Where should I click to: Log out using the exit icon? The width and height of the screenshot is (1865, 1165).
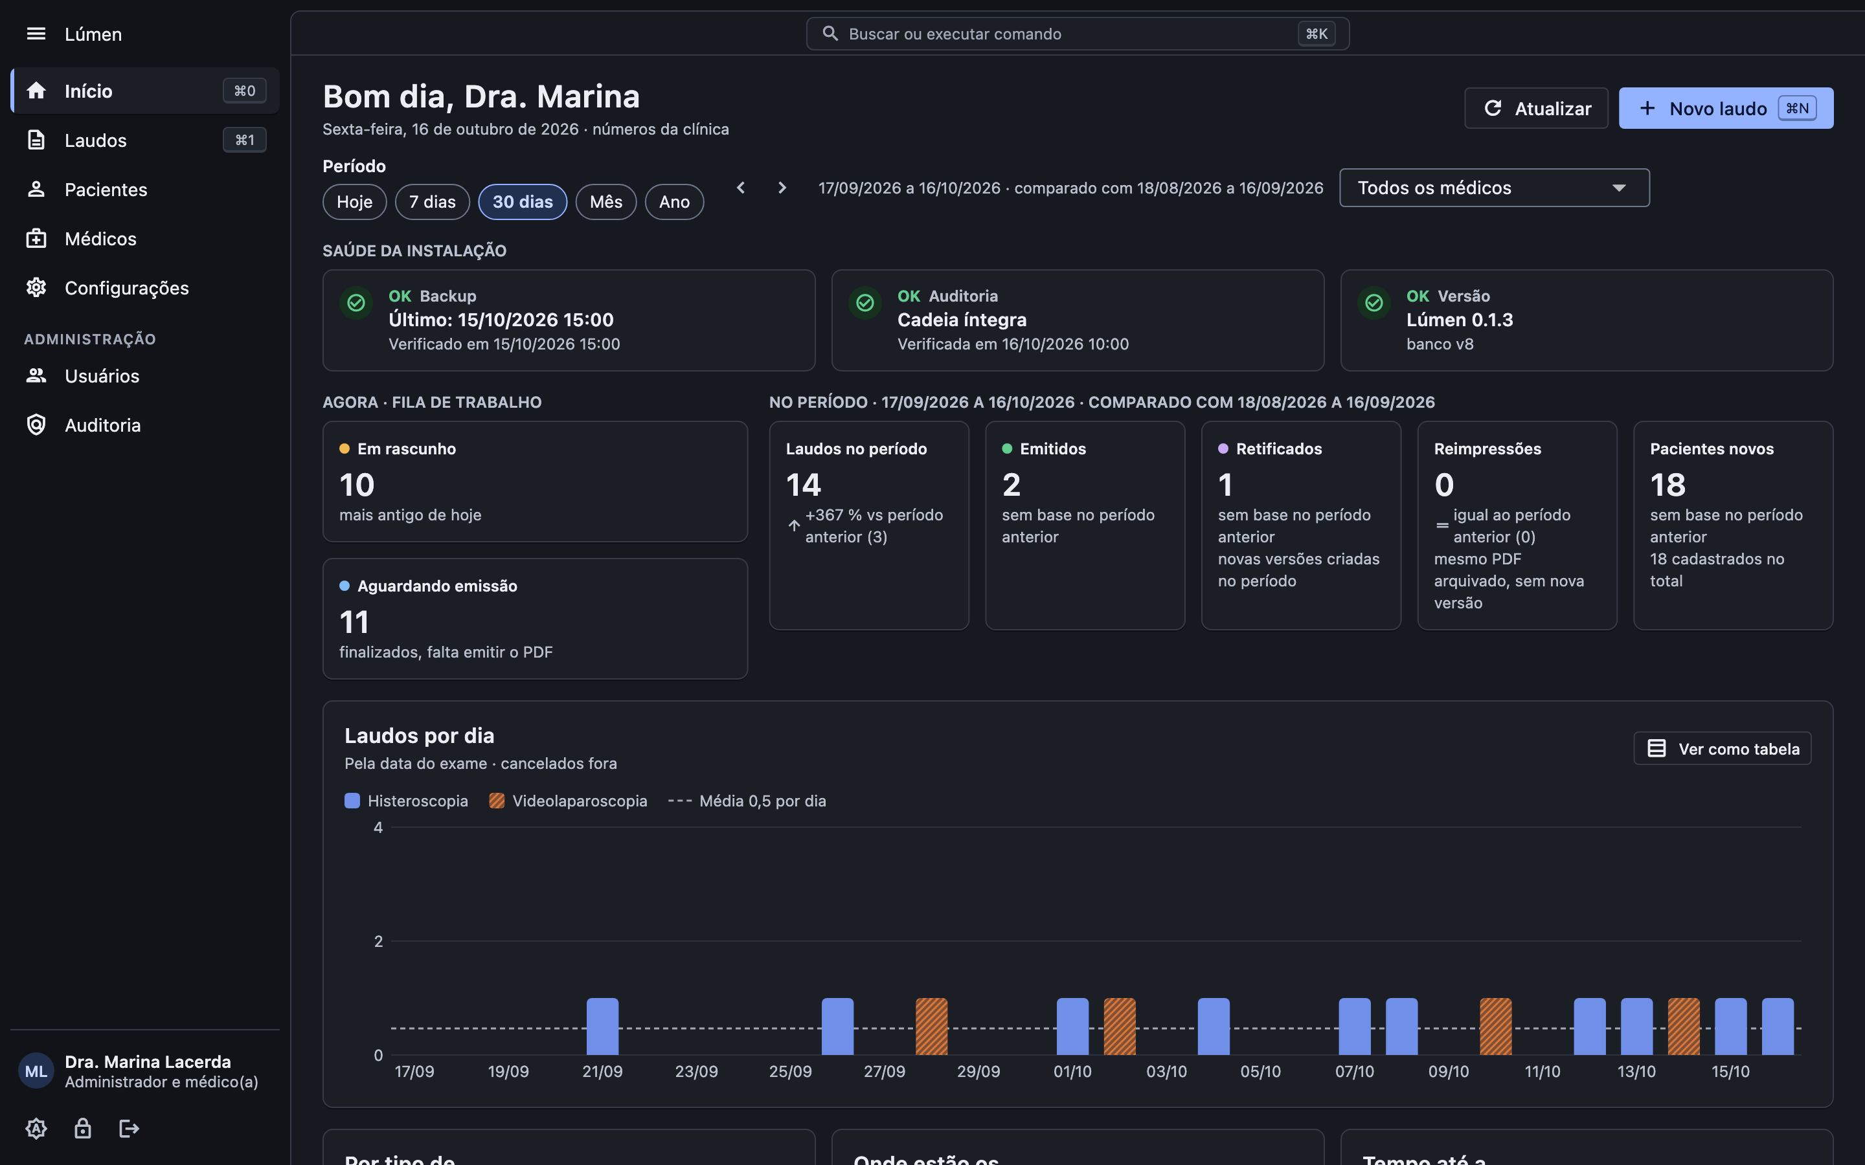(x=129, y=1129)
